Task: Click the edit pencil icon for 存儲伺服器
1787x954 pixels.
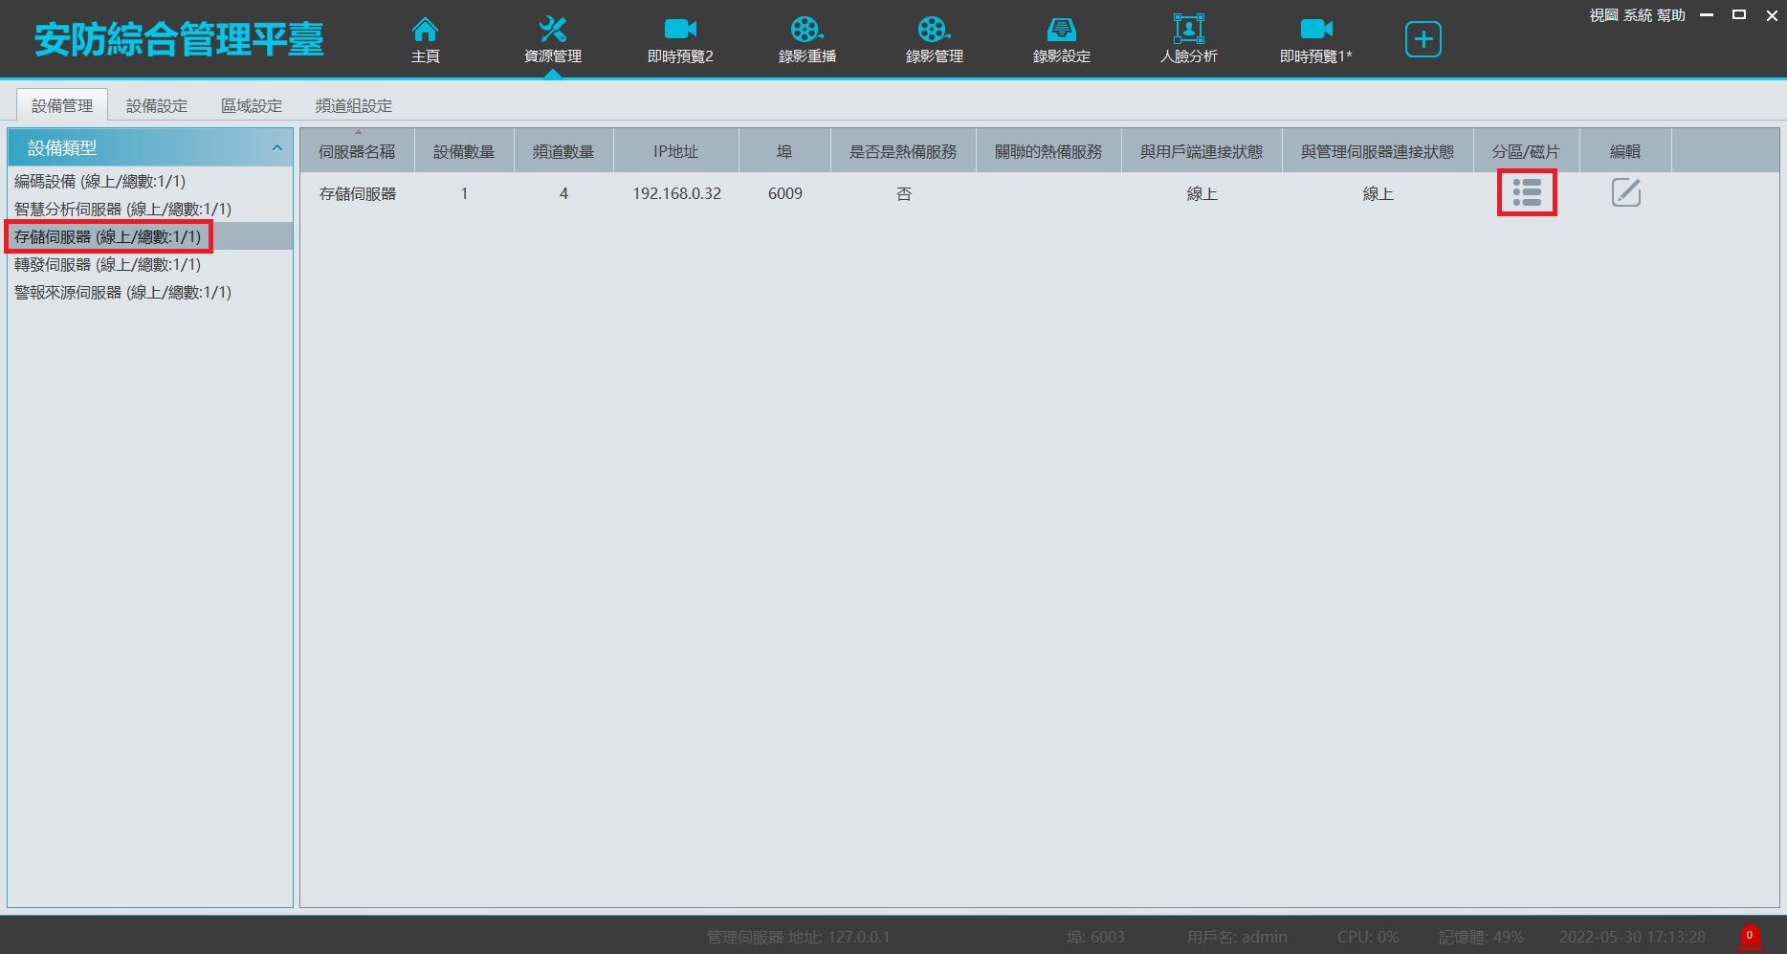Action: click(x=1626, y=192)
